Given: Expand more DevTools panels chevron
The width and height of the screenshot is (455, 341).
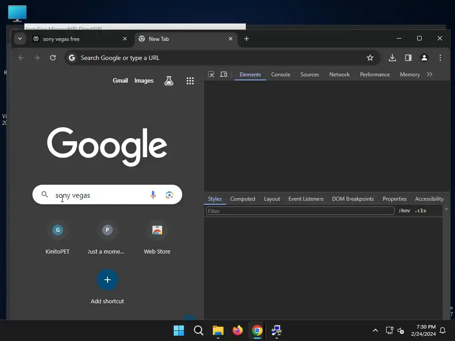Looking at the screenshot, I should point(430,74).
